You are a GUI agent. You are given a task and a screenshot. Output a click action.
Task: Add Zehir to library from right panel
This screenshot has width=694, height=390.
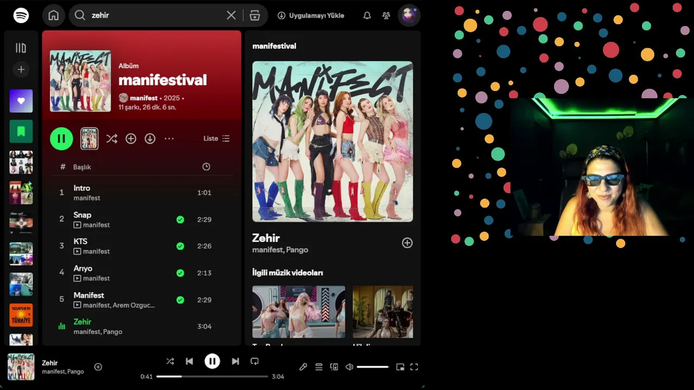(407, 243)
